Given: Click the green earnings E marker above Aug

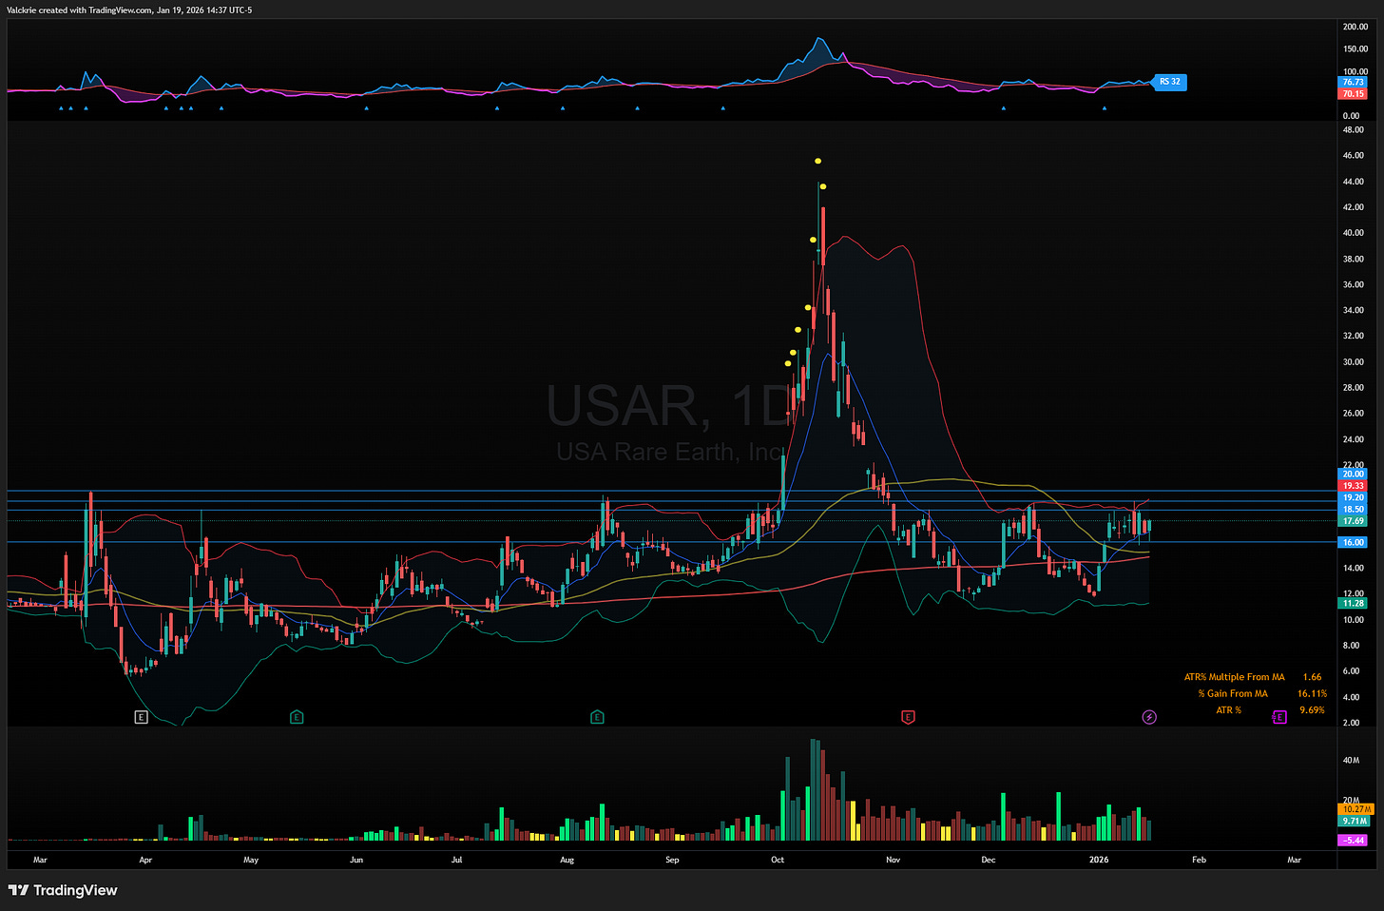Looking at the screenshot, I should [x=597, y=717].
